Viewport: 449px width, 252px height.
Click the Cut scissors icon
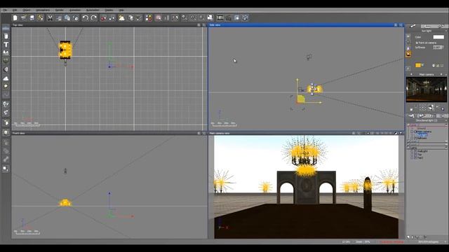pos(50,18)
